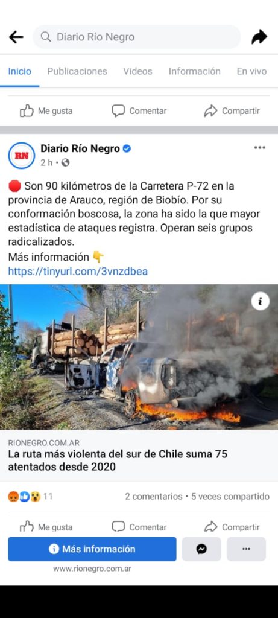Like the post with bottom Me gusta
278x618 pixels.
46,527
